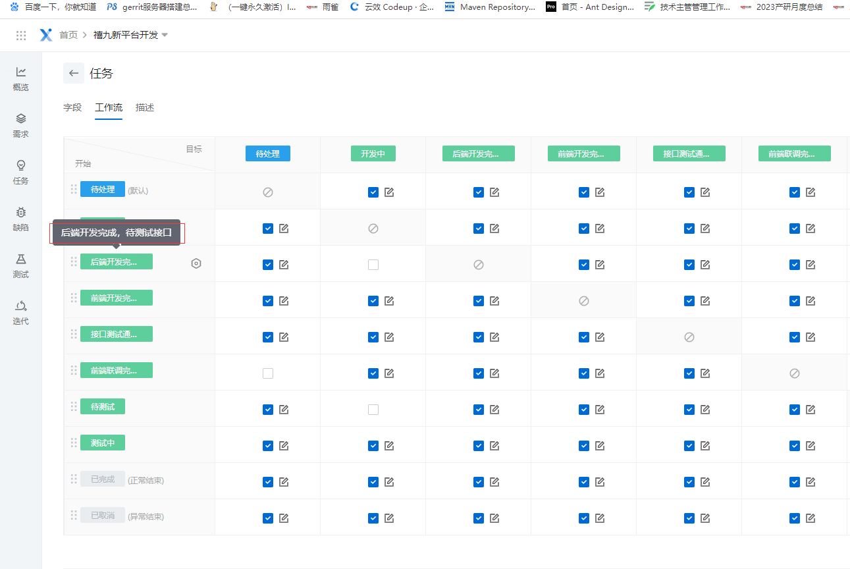Select the 测试中 row status tag
The image size is (850, 569).
[103, 443]
